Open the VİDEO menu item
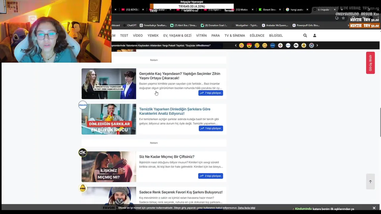Screen dimensions: 381x214 tap(138, 35)
